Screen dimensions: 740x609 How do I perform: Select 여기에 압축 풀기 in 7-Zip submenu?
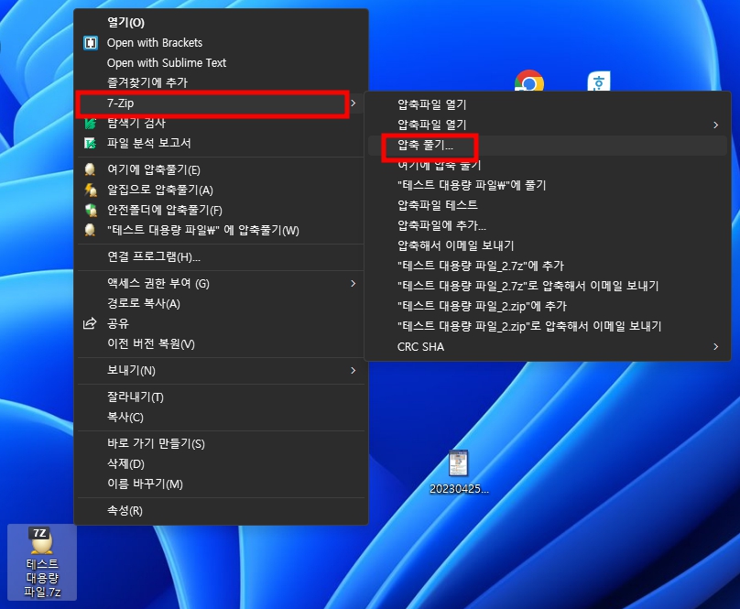click(x=548, y=165)
